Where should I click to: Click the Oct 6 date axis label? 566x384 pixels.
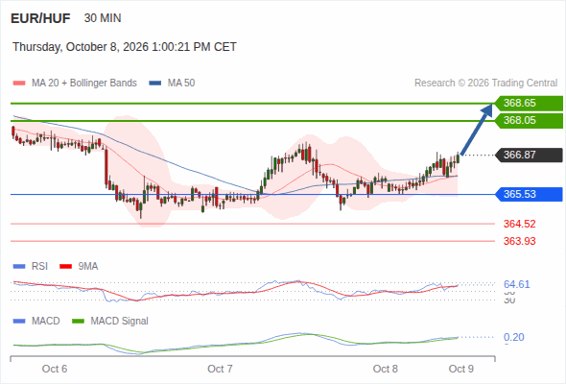[x=55, y=369]
